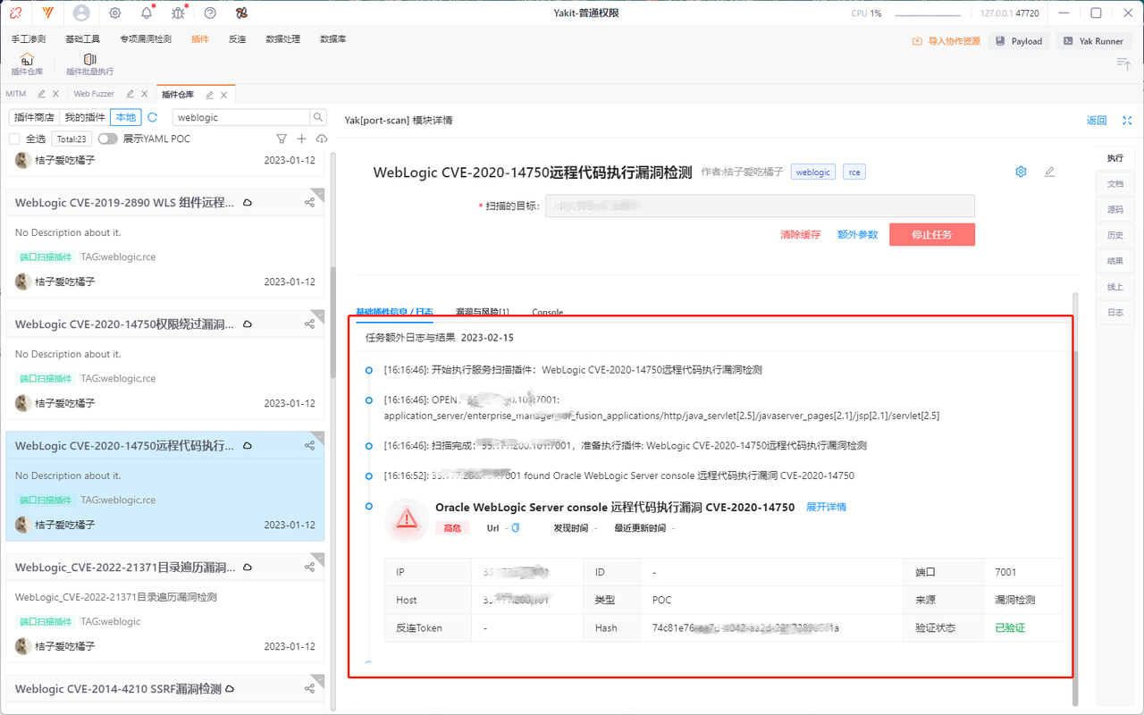This screenshot has height=715, width=1144.
Task: Toggle fullscreen for module detail
Action: pyautogui.click(x=1127, y=121)
